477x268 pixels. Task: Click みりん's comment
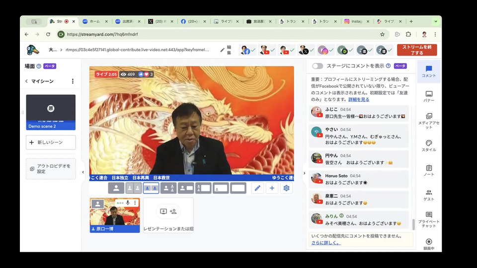[x=359, y=220]
